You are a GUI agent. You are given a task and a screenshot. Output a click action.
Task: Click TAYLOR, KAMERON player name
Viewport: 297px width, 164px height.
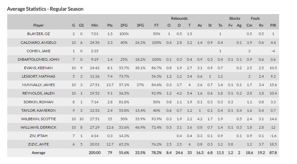(38, 110)
